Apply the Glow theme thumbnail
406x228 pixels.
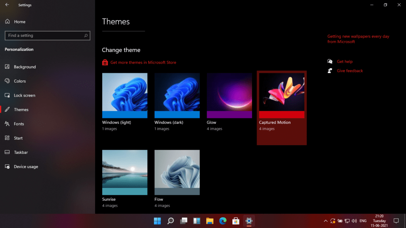(x=229, y=95)
